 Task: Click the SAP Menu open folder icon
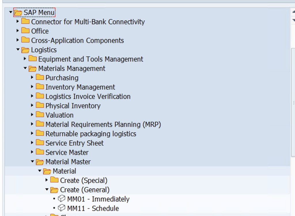(x=18, y=13)
